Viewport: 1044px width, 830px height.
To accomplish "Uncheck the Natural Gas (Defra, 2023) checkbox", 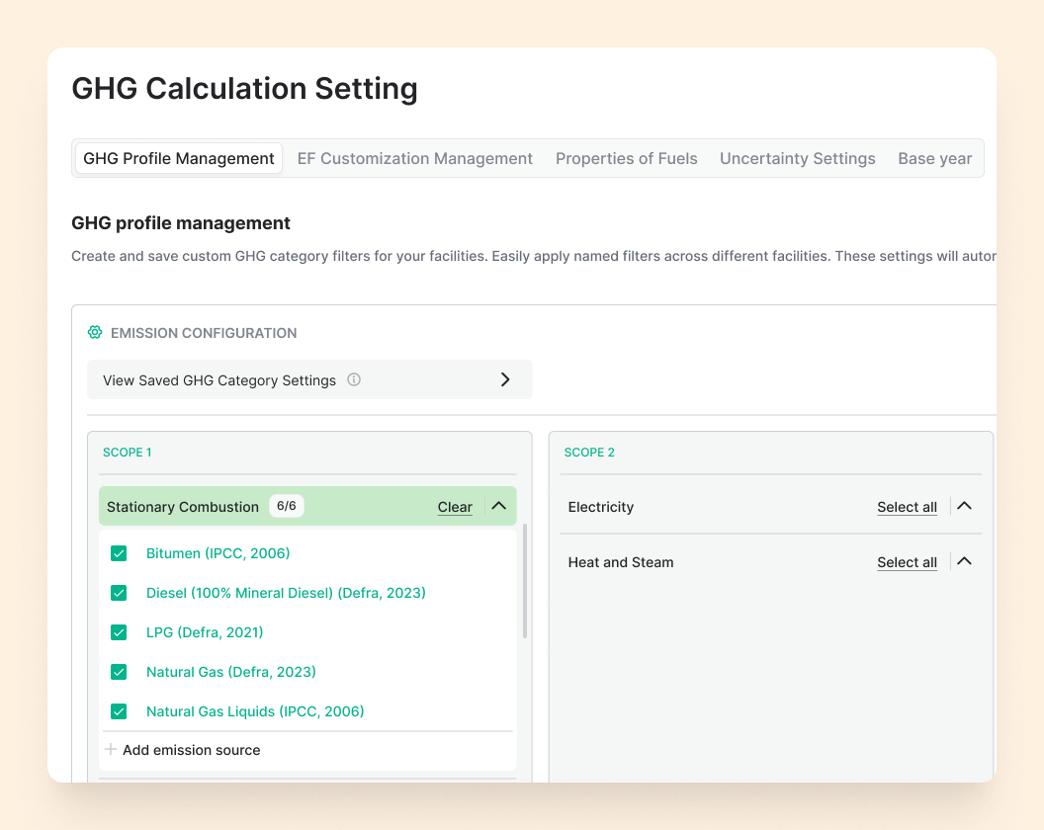I will pos(119,672).
